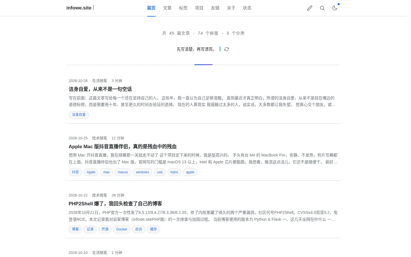This screenshot has height=257, width=411.
Task: Click the mac tag chip
Action: pyautogui.click(x=106, y=172)
